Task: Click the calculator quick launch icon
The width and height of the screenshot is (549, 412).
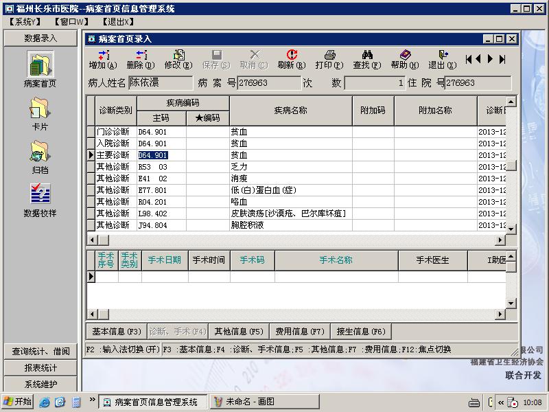Action: click(x=76, y=402)
